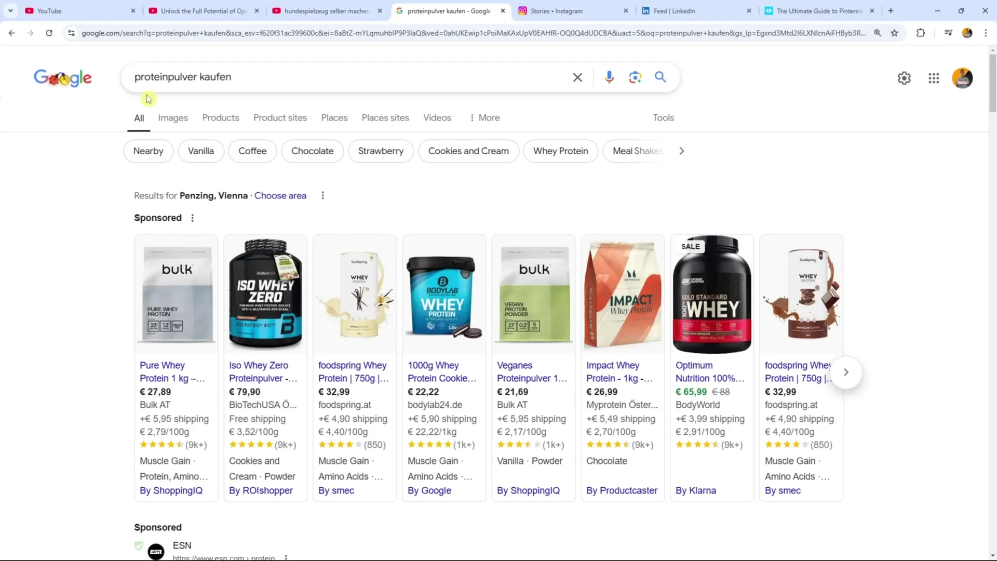Open a new browser tab
This screenshot has width=997, height=561.
tap(891, 10)
